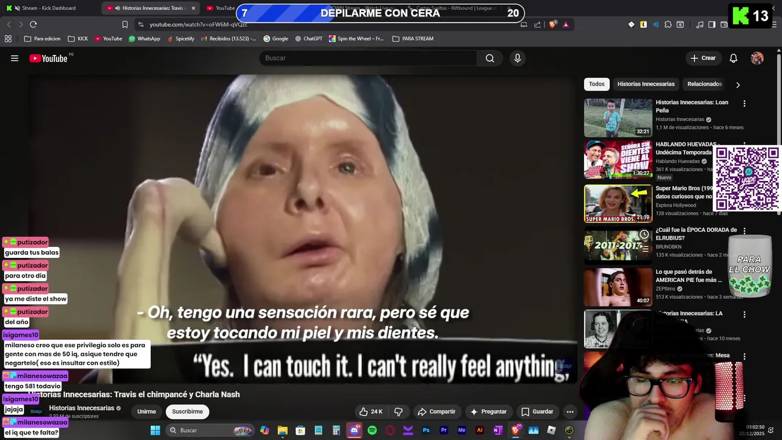Share this page via address bar share icon
Screen dimensions: 782x440
tap(538, 24)
